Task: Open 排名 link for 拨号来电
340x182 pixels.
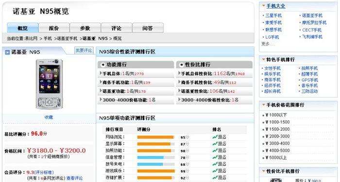Action: pos(222,164)
